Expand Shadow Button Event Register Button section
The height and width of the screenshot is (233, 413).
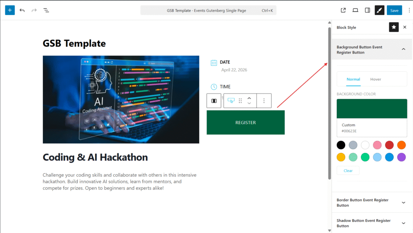[403, 223]
